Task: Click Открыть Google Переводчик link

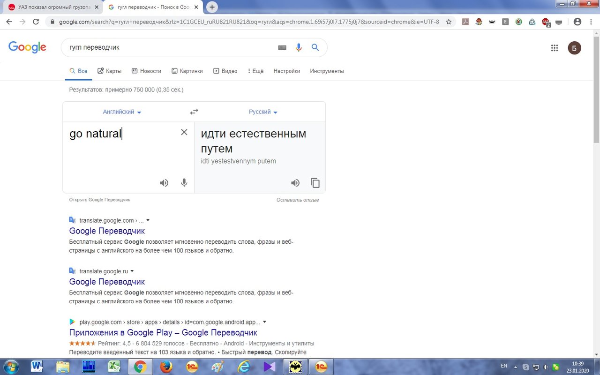Action: (x=99, y=200)
